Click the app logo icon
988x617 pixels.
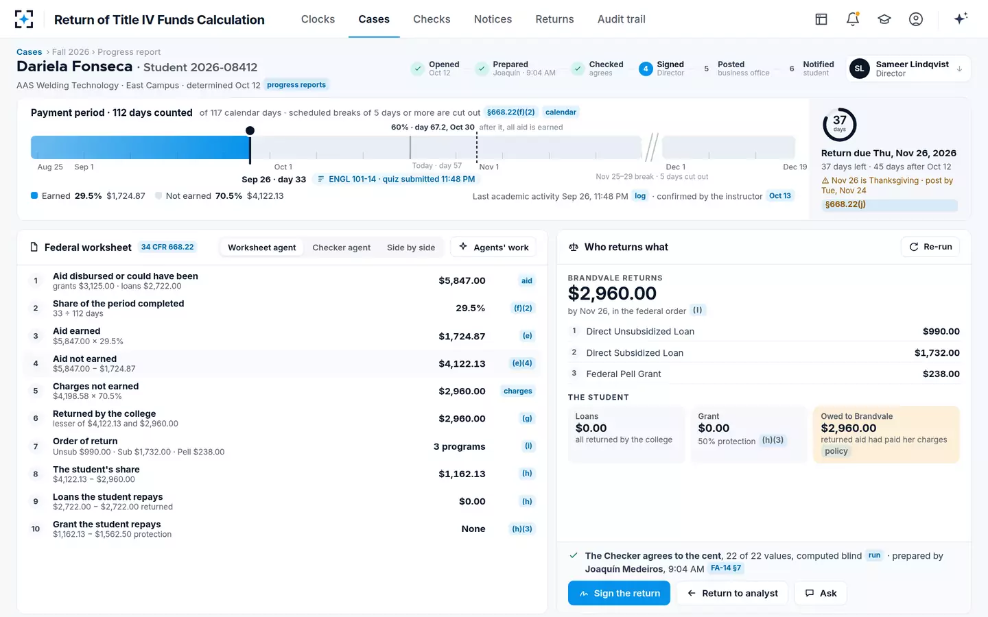tap(24, 19)
